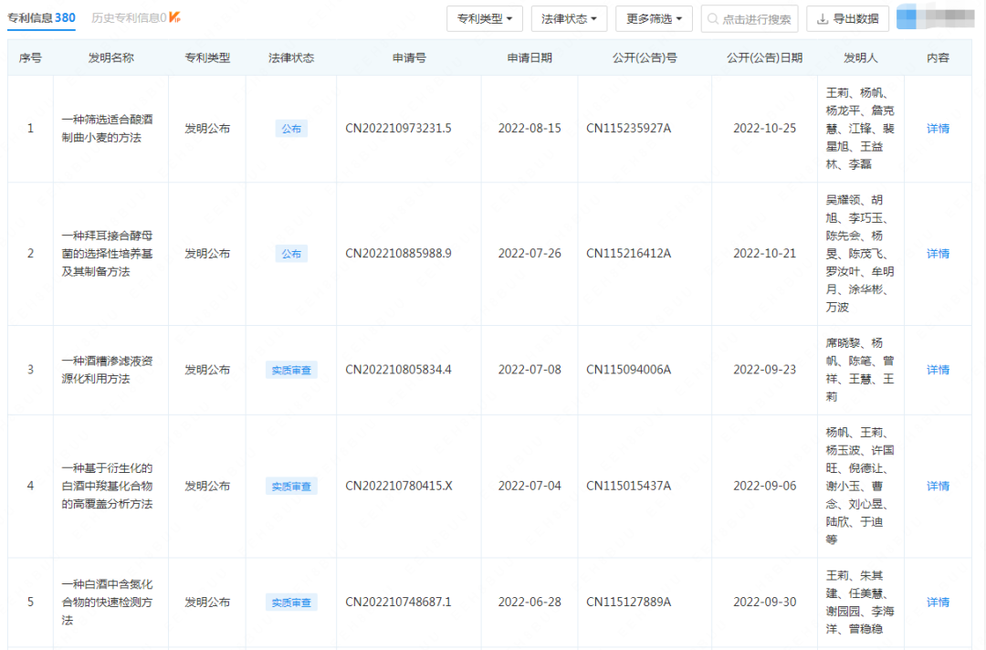Open the 专利类型 filter dropdown
The height and width of the screenshot is (650, 986).
pos(484,19)
